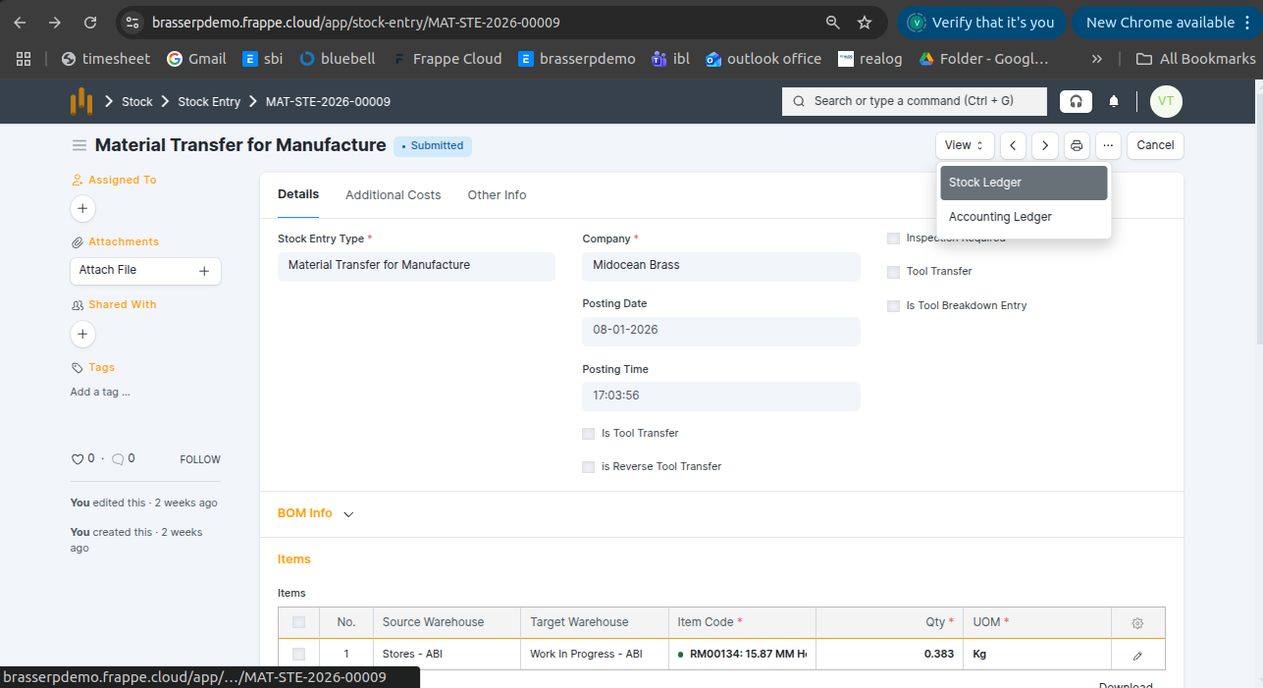Click the Stock Entry breadcrumb link
Viewport: 1263px width, 688px height.
[209, 102]
